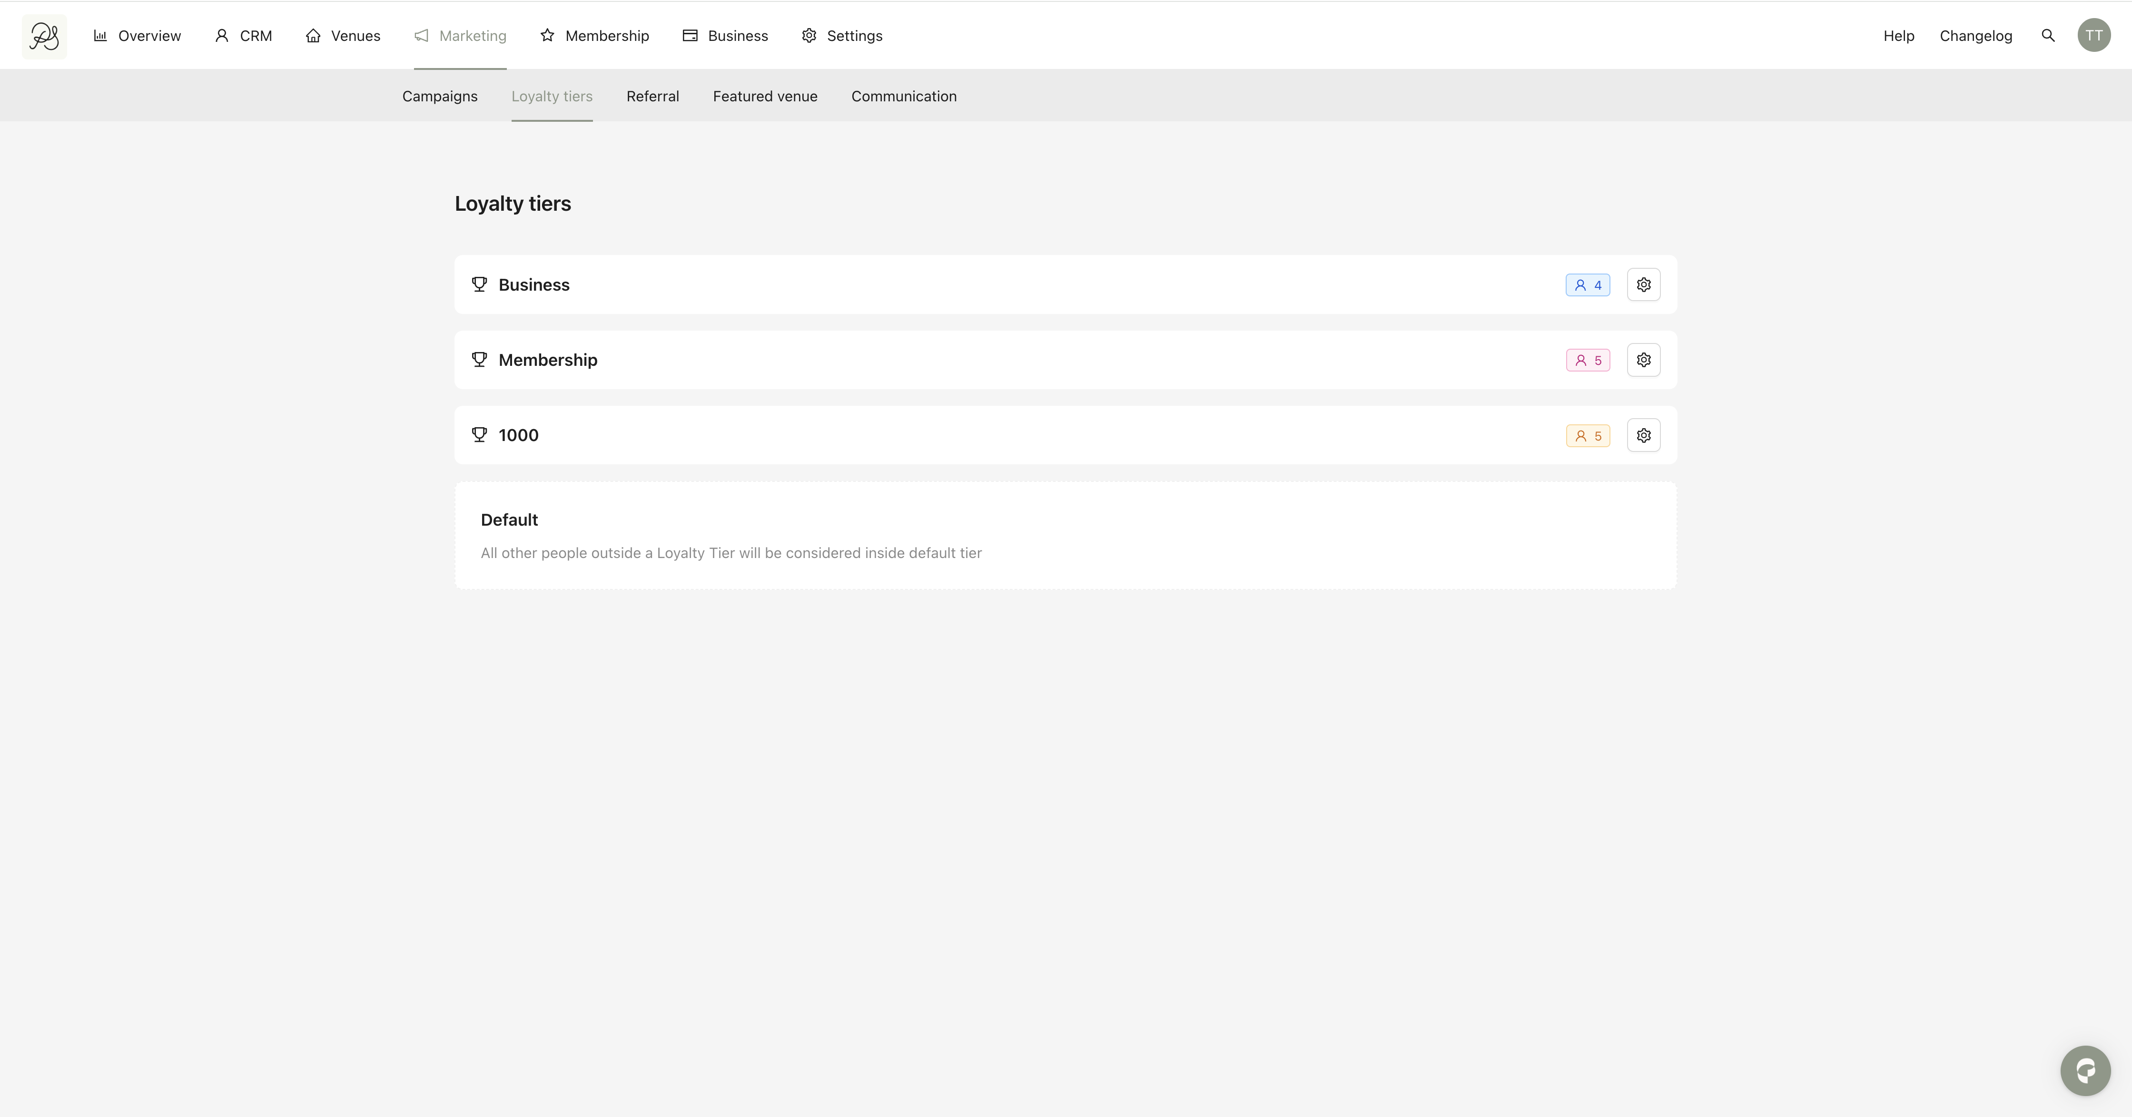Open the TT user avatar menu
2132x1117 pixels.
tap(2093, 36)
